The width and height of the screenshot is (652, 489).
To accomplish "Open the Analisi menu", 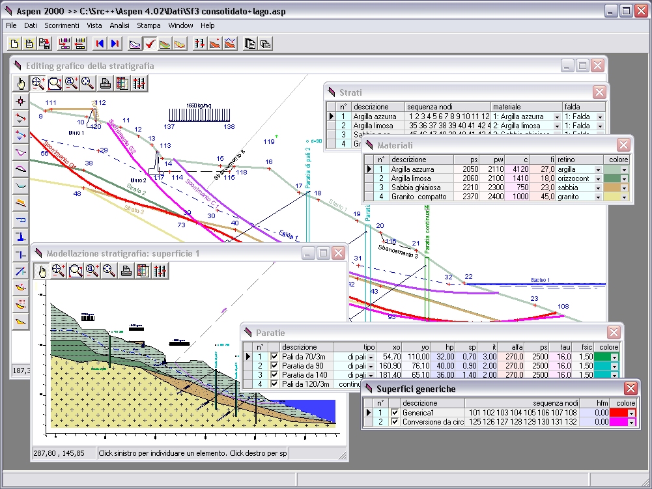I will point(119,25).
